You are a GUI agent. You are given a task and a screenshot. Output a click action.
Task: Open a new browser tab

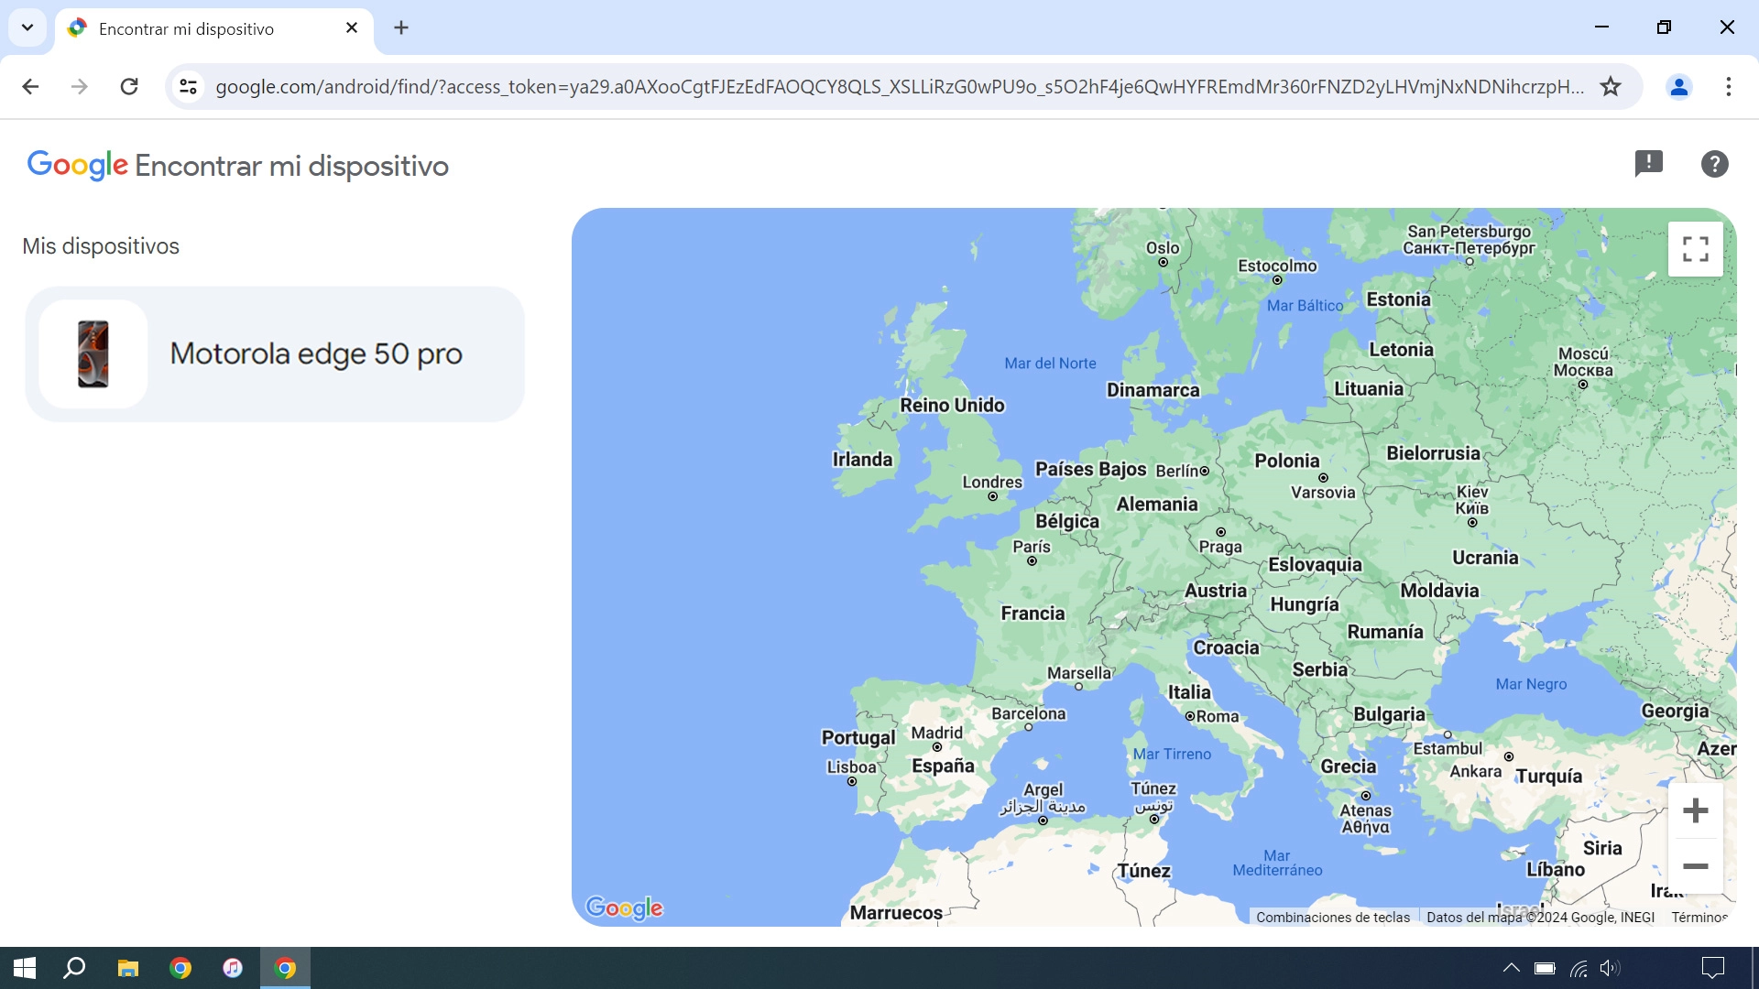(x=401, y=27)
